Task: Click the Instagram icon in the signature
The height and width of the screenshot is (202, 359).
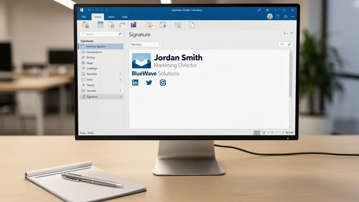Action: coord(163,82)
